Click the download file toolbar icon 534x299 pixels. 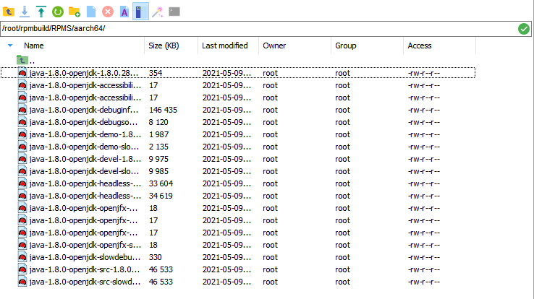[25, 11]
